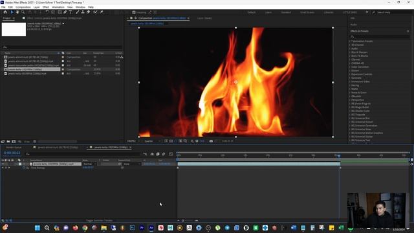Switch to the Render Queue tab
414x233 pixels.
coord(14,148)
